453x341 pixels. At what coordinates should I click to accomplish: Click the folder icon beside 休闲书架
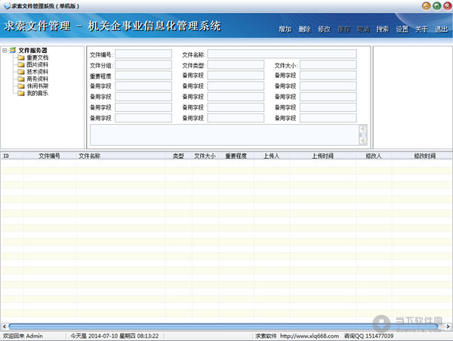coord(21,86)
